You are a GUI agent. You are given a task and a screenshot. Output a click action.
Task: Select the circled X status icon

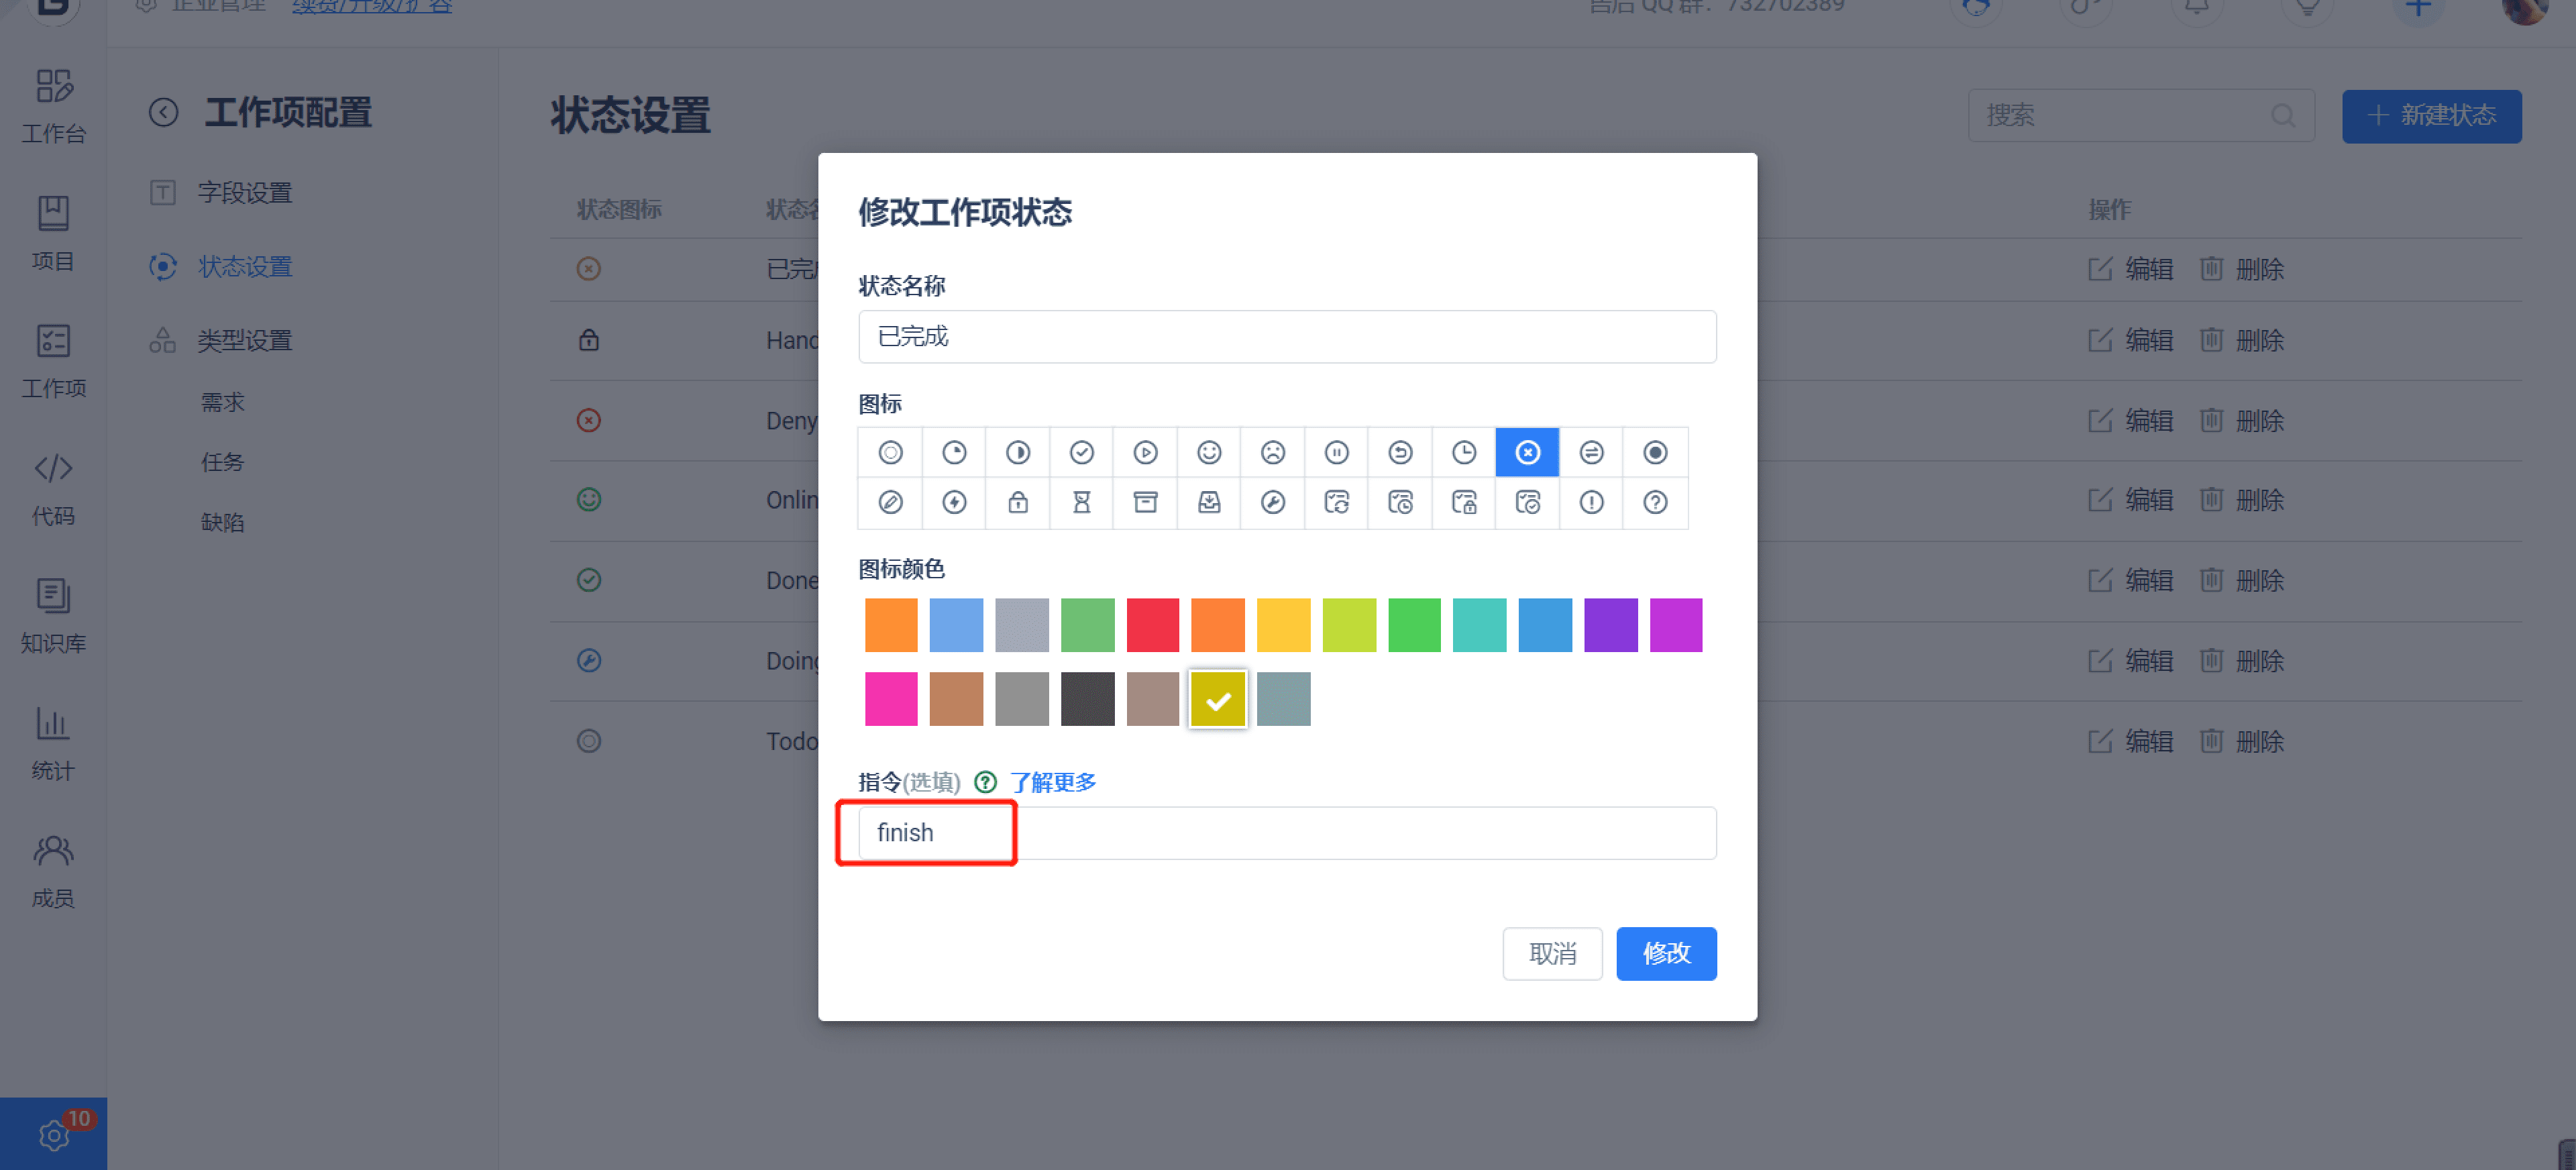tap(1528, 453)
